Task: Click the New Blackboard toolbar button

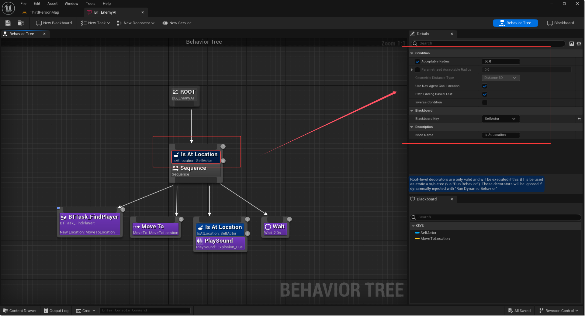Action: [x=54, y=23]
